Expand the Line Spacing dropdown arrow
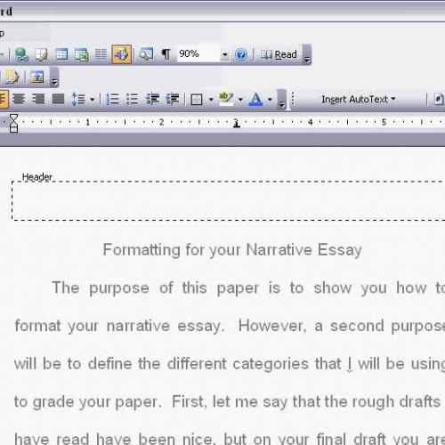Screen dimensions: 445x445 coord(92,100)
